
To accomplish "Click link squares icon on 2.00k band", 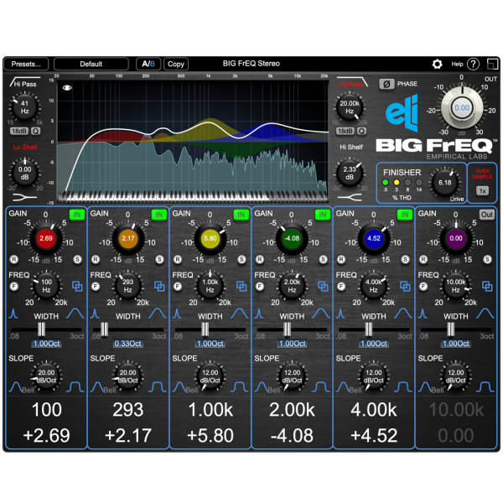I will (x=323, y=286).
